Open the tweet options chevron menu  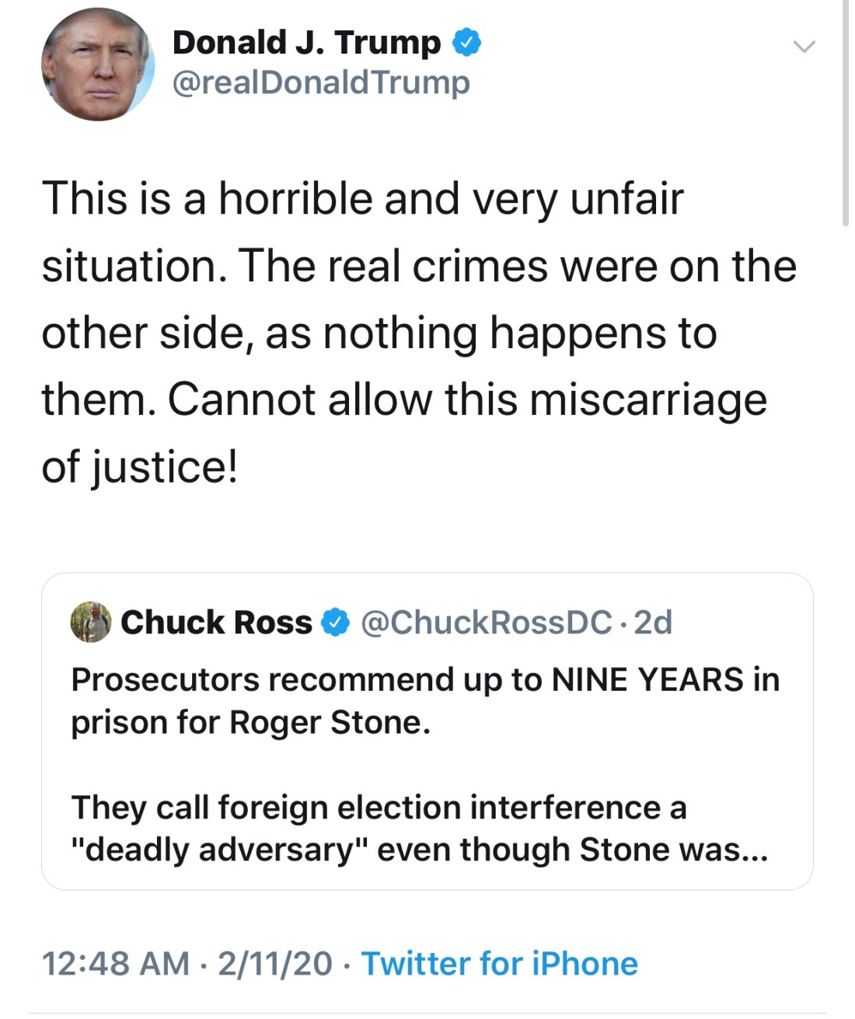(x=804, y=47)
